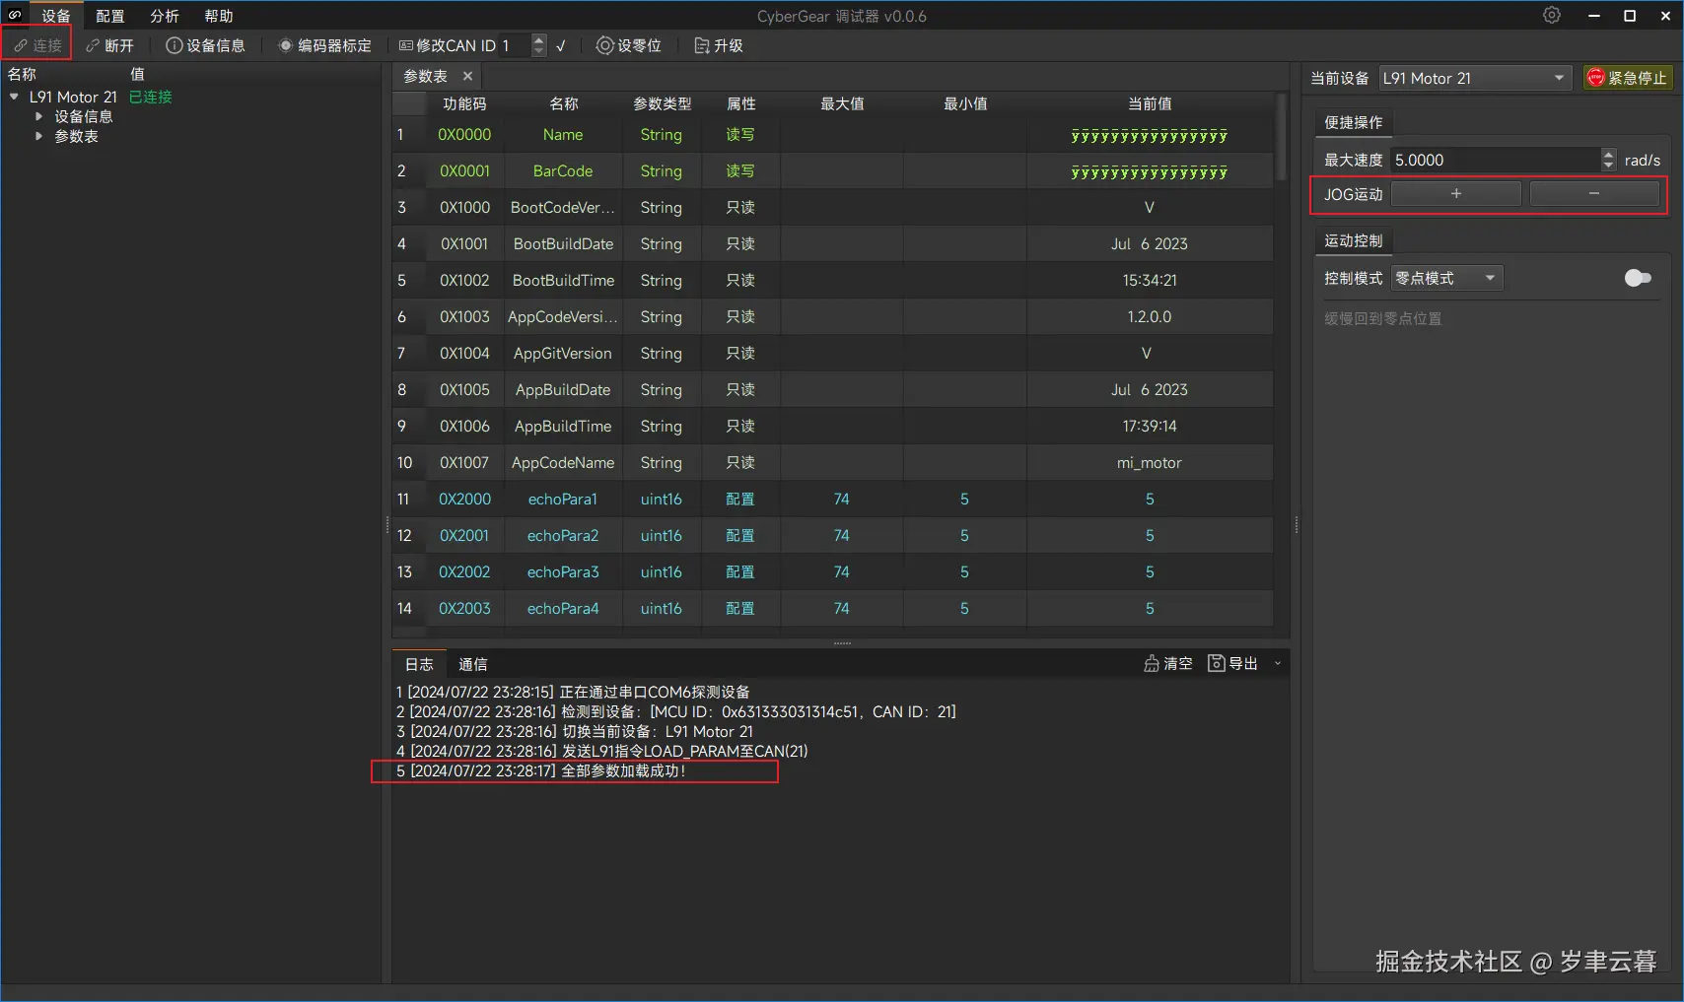Click log line 全部参数加载成功
The height and width of the screenshot is (1002, 1684).
point(541,770)
